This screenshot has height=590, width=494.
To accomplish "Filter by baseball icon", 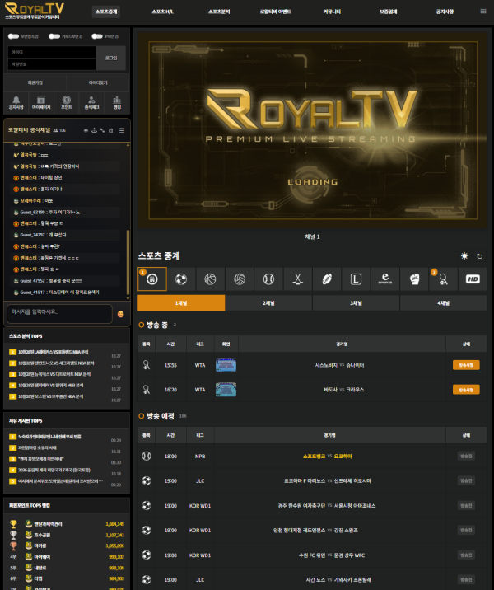I will point(268,279).
